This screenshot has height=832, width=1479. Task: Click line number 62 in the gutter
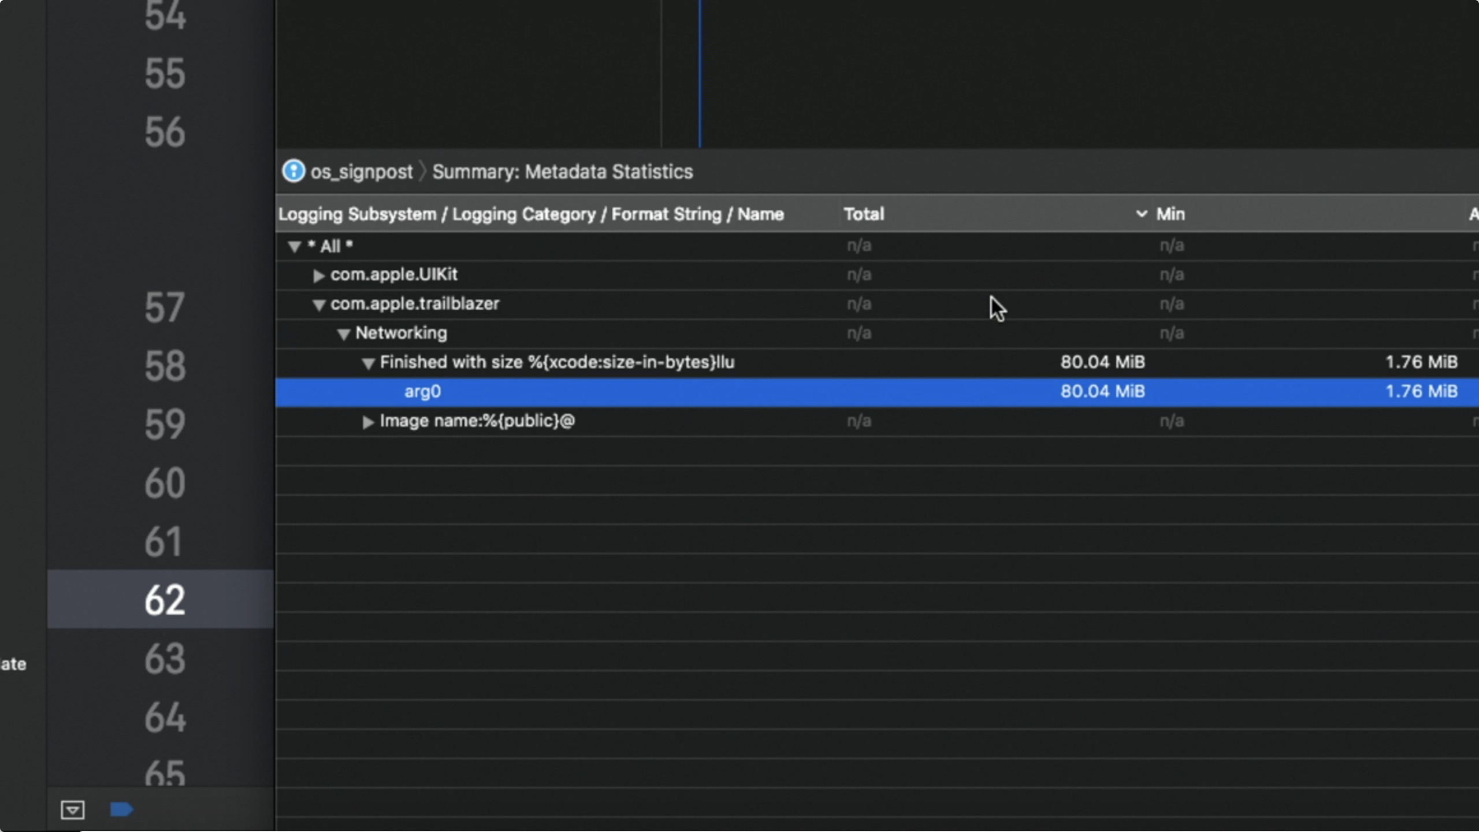165,600
